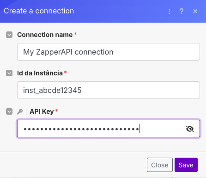This screenshot has width=206, height=178.
Task: Close the dialog with the X icon
Action: click(x=195, y=11)
